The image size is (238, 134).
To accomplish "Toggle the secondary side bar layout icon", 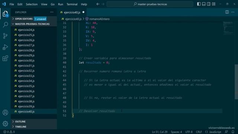I will [x=209, y=4].
